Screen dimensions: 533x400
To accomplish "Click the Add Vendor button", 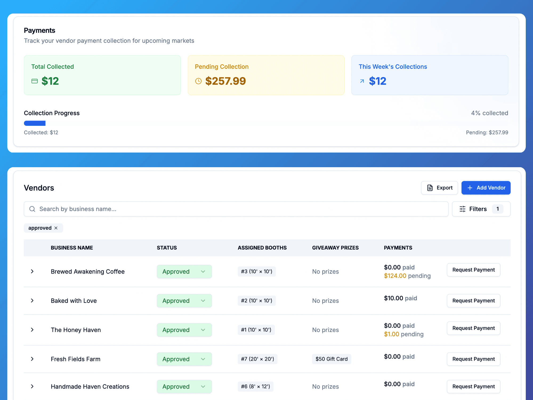I will (486, 188).
